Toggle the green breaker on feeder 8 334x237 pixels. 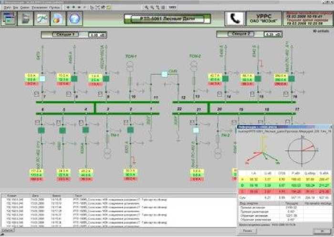74,79
